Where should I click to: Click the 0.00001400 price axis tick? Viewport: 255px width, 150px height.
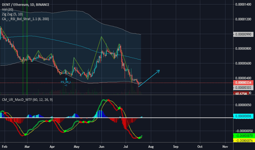243,4
